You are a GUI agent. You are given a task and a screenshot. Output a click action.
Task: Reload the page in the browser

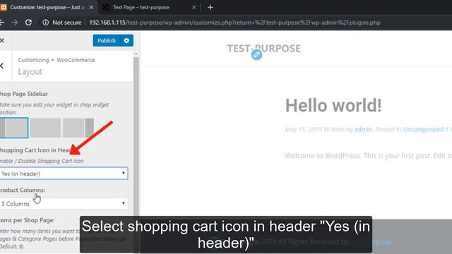[x=28, y=23]
